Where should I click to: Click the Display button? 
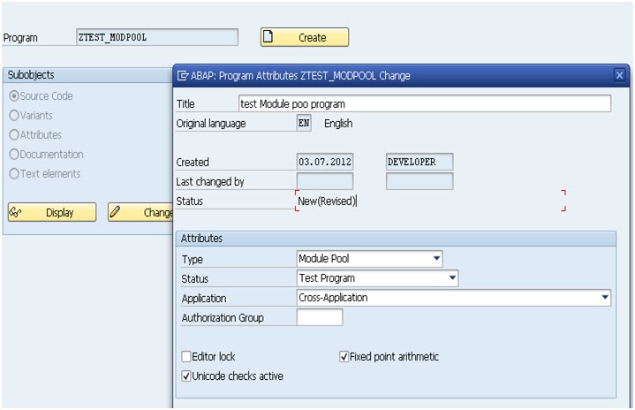point(52,212)
